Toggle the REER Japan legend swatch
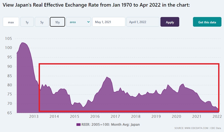Screen dimensions: 224x132 (x=78, y=124)
